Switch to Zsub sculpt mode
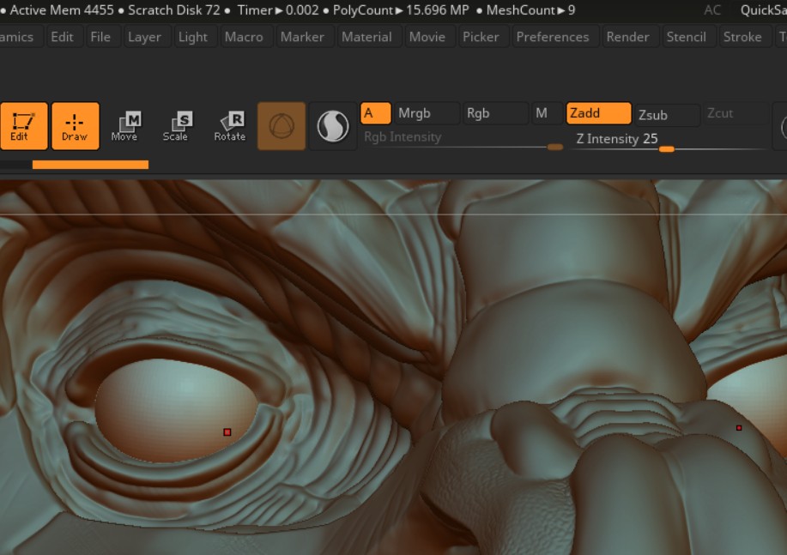The image size is (787, 555). [x=667, y=115]
